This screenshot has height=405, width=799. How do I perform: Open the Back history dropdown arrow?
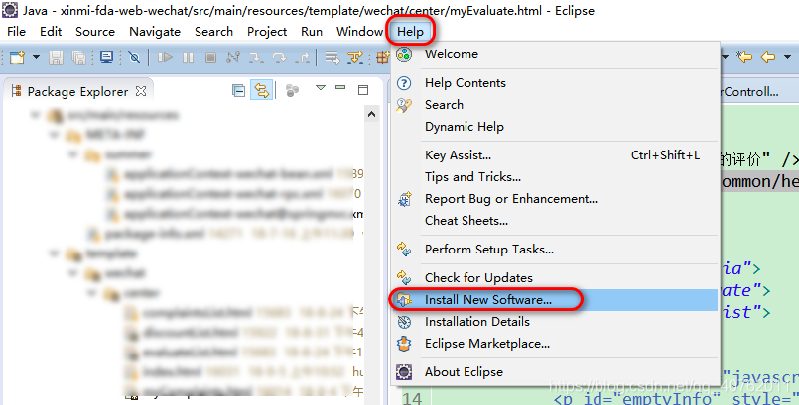pos(787,57)
